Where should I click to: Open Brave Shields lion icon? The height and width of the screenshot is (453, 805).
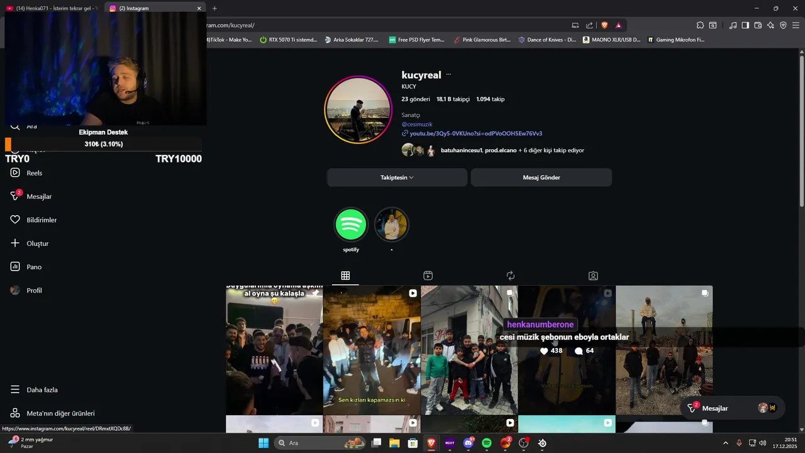(605, 25)
